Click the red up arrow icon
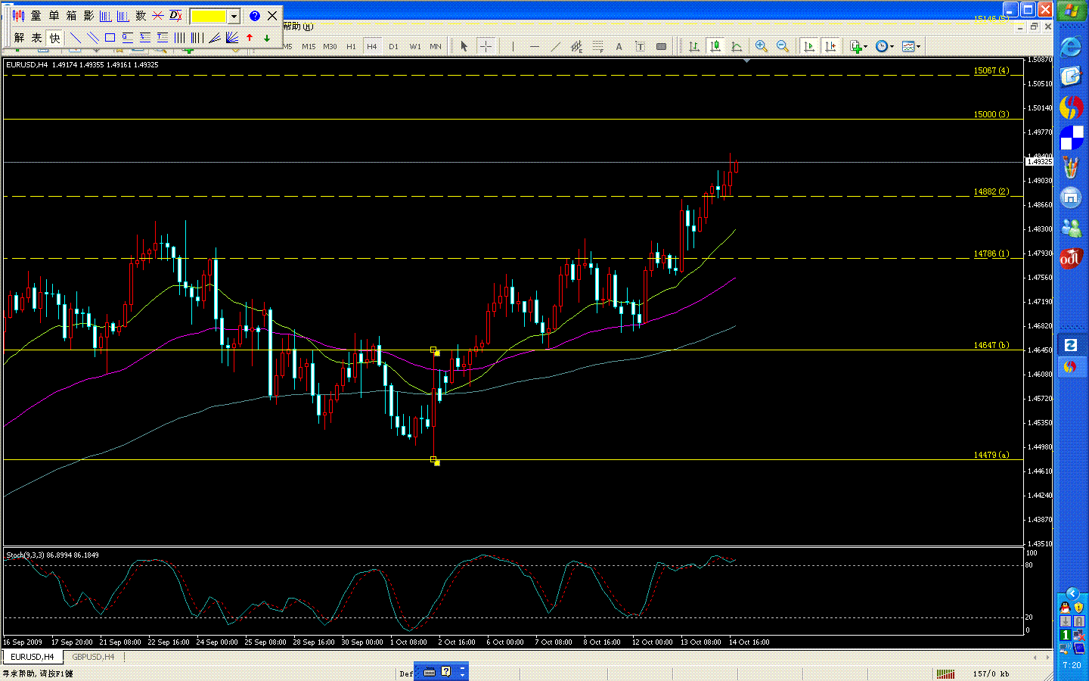 250,38
